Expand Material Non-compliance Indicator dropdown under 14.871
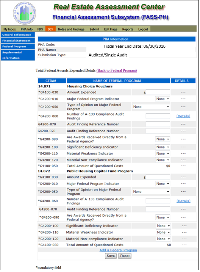200x272 pixels. (162, 160)
